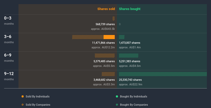
Task: Click the 0–3 months sold hatched bar
Action: [114, 19]
